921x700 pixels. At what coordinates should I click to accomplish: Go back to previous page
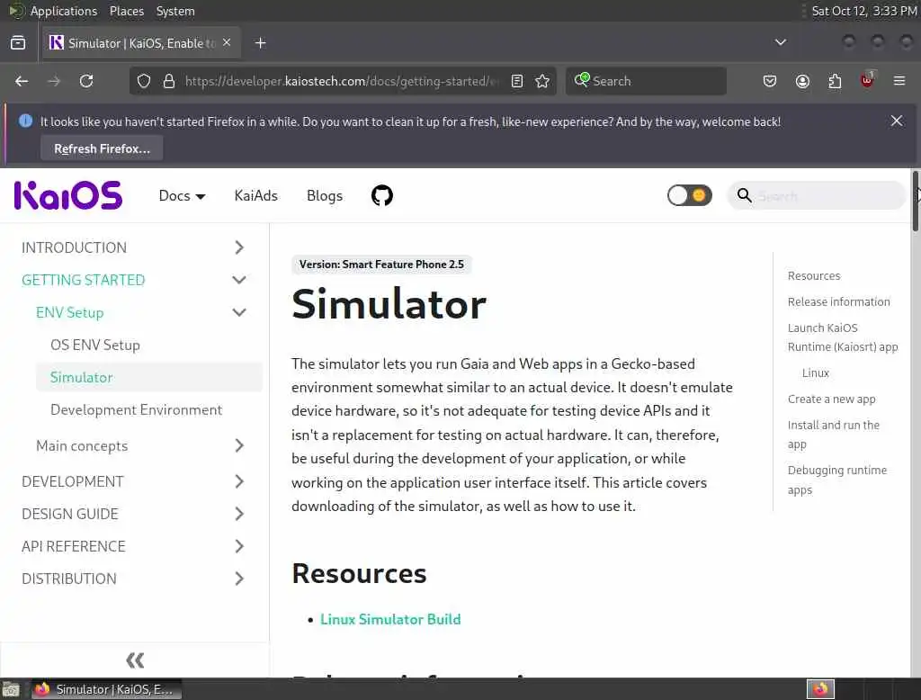click(x=22, y=81)
